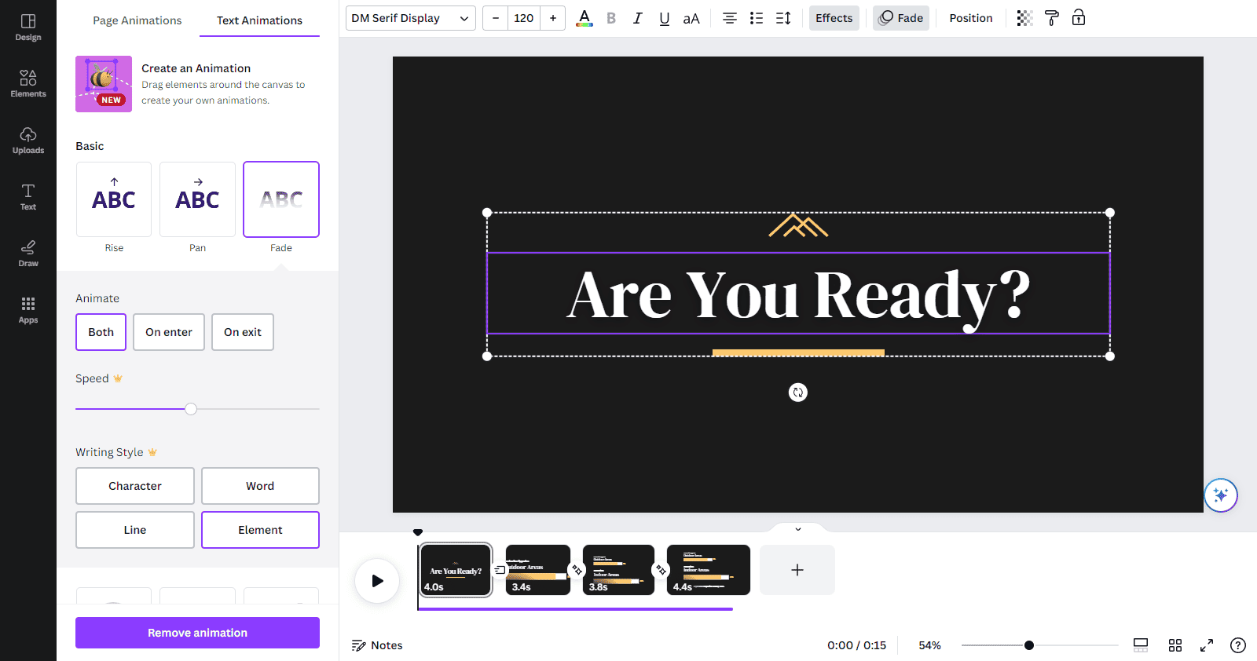Open the Apps sidebar panel
1257x661 pixels.
[x=28, y=309]
